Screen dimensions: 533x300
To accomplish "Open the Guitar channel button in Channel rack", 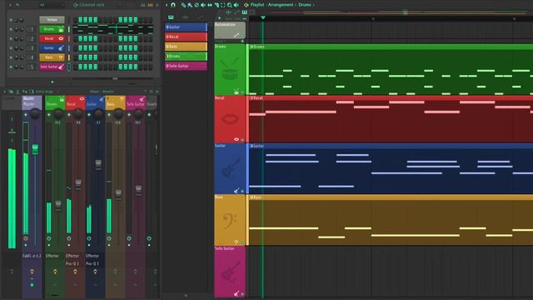I will pyautogui.click(x=52, y=48).
